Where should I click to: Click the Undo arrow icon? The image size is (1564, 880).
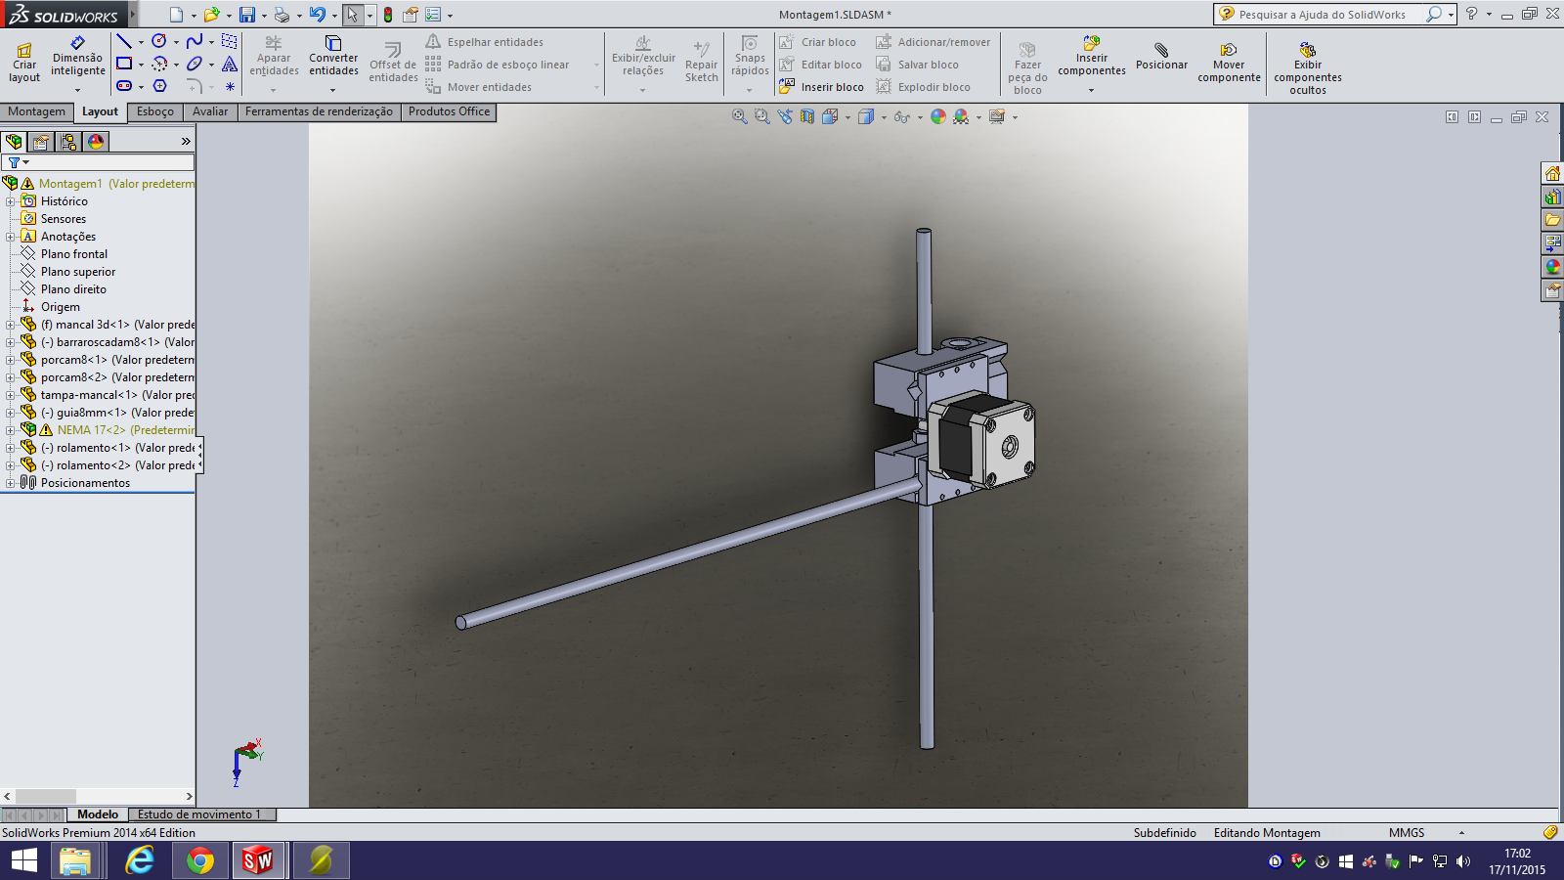[x=317, y=15]
